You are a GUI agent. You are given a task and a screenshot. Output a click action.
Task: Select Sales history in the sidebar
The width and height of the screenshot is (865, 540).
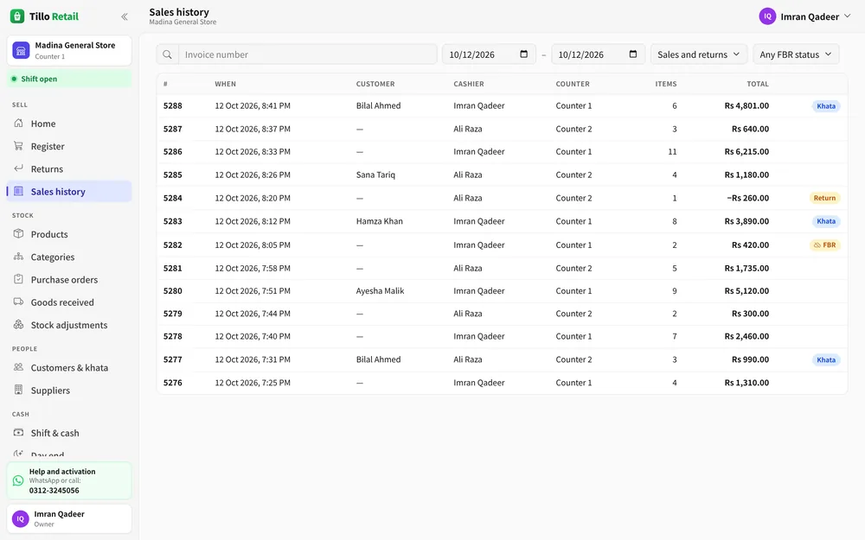[69, 191]
